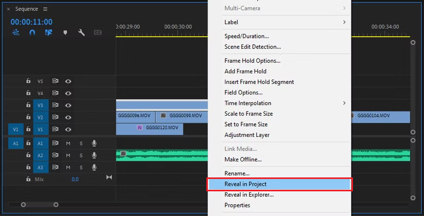
Task: Toggle sync lock for track V3
Action: pyautogui.click(x=55, y=105)
